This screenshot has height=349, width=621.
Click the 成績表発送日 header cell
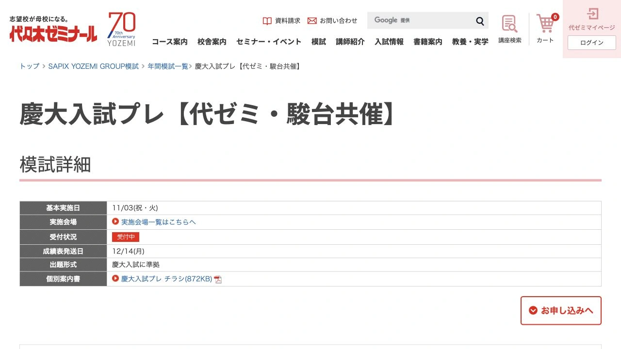(63, 251)
